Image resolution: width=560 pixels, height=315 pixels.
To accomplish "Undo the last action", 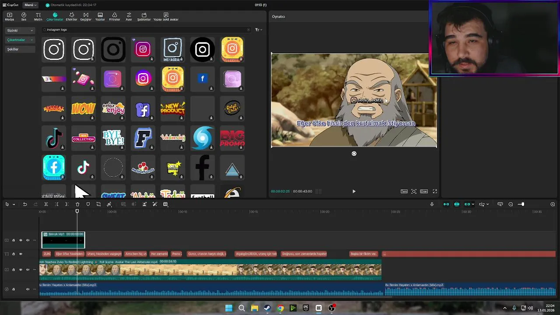I will click(x=25, y=204).
